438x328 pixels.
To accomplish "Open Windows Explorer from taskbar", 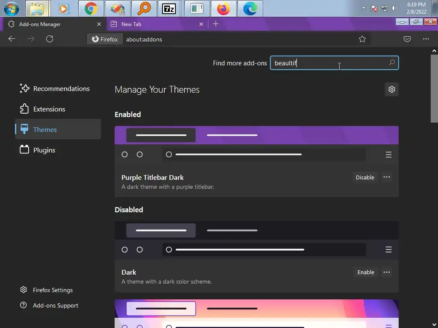I will tap(38, 9).
